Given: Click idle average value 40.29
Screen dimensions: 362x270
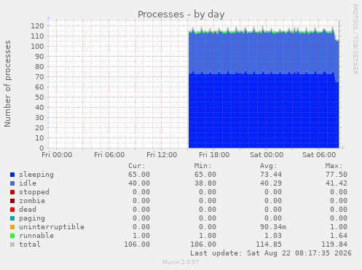Looking at the screenshot, I should tap(271, 183).
